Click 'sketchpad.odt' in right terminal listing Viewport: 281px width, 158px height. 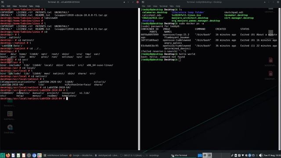(234, 13)
